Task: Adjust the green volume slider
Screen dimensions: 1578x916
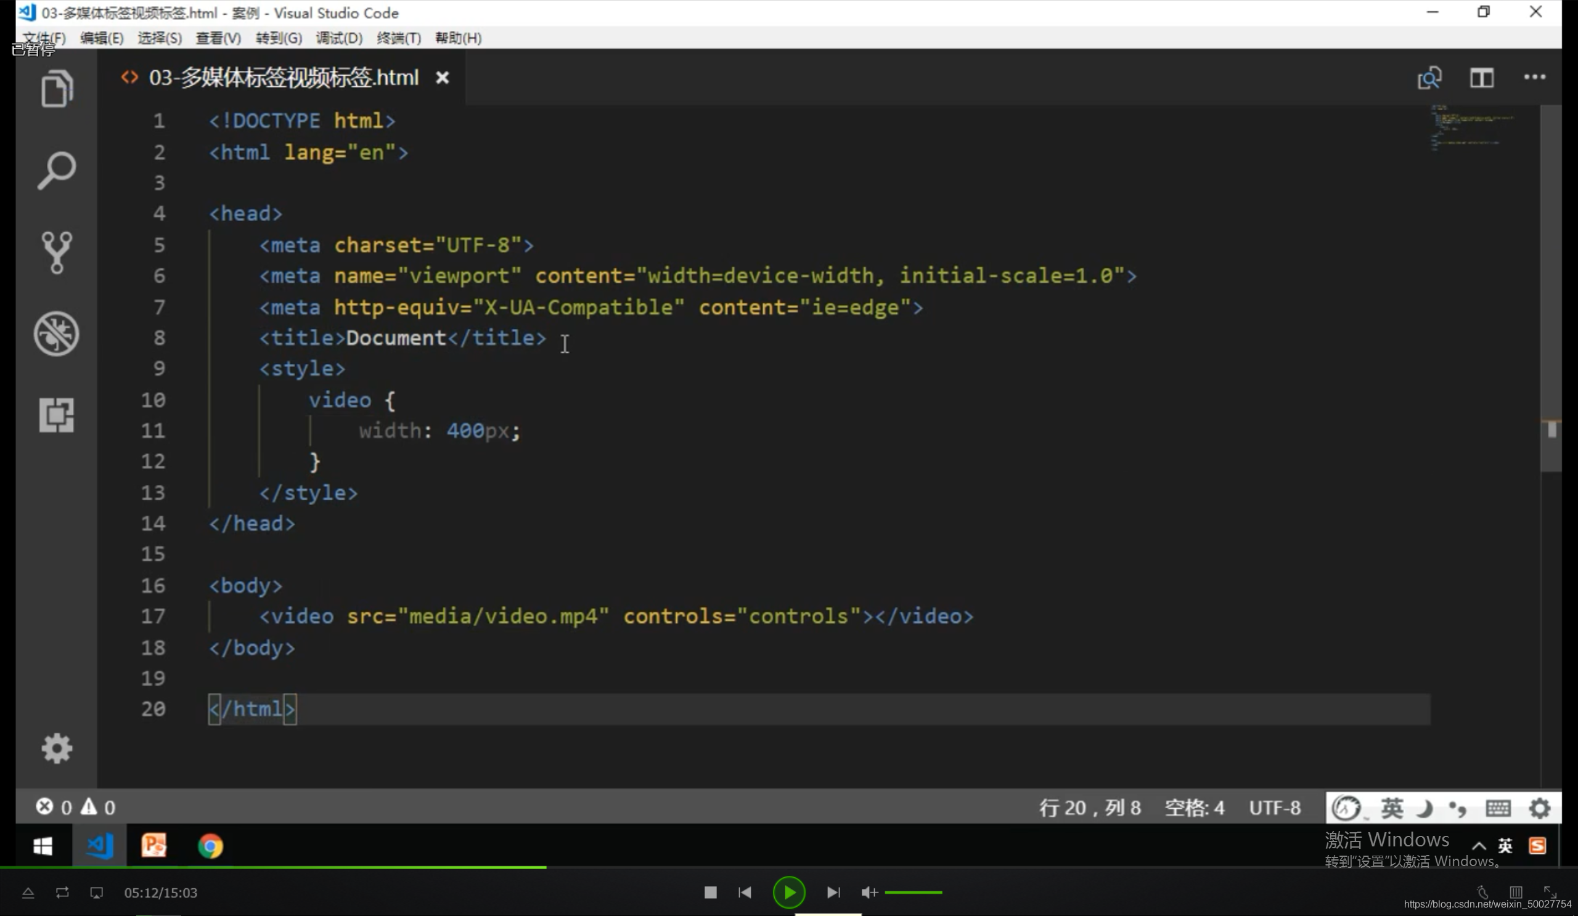Action: tap(914, 892)
